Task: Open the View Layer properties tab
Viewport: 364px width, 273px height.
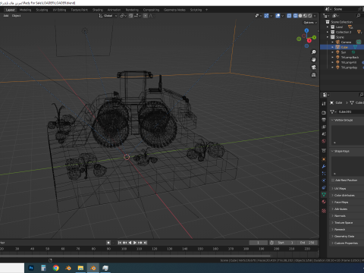Action: (x=324, y=127)
